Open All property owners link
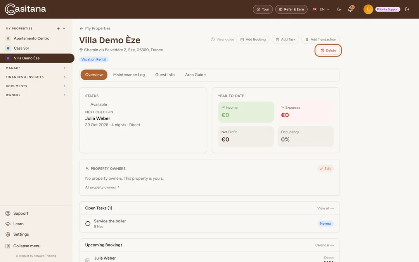 tap(102, 187)
